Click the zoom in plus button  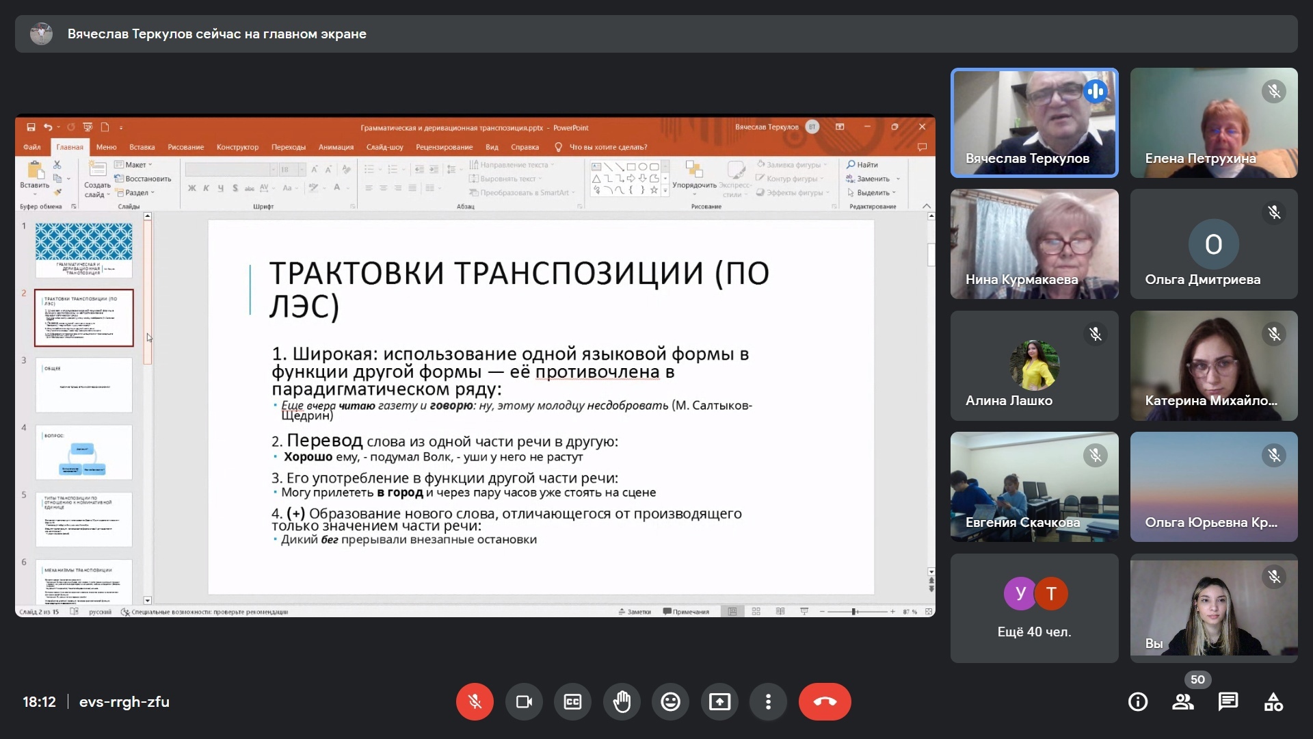pyautogui.click(x=892, y=612)
